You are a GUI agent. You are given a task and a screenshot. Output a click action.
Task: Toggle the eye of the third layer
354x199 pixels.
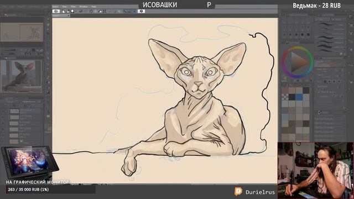click(x=3, y=123)
